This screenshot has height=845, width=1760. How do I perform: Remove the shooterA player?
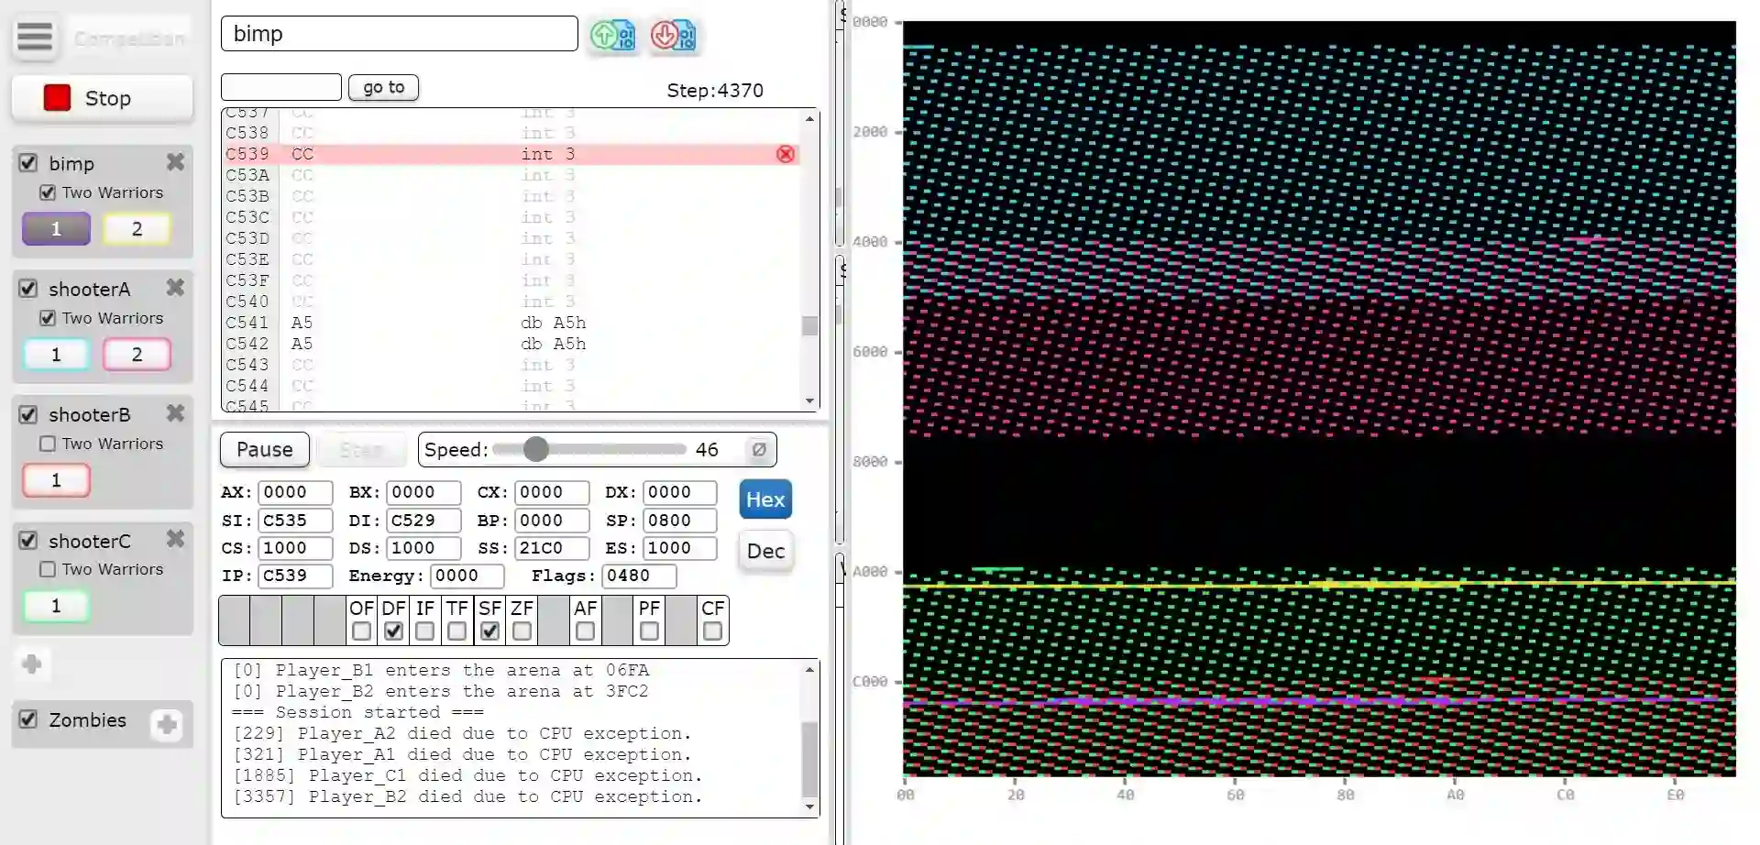click(175, 288)
